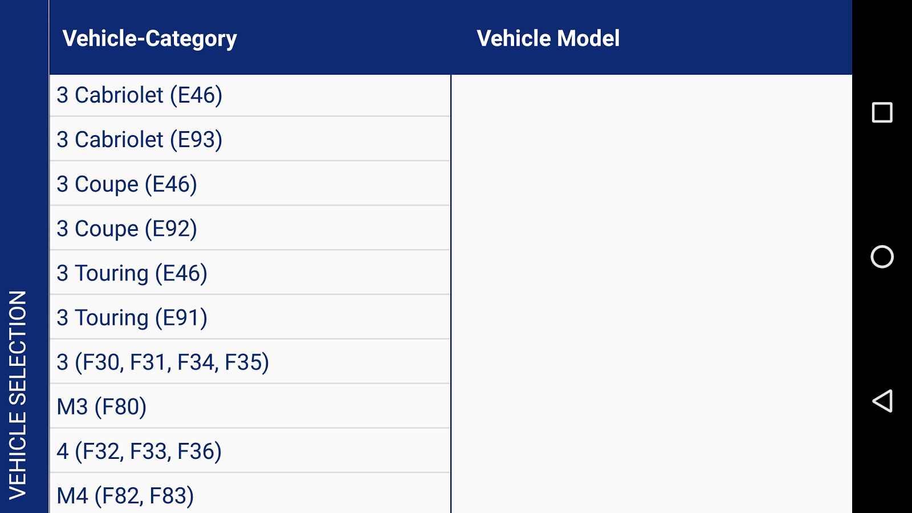The height and width of the screenshot is (513, 912).
Task: Tap the VEHICLE SELECTION side label
Action: click(x=18, y=395)
